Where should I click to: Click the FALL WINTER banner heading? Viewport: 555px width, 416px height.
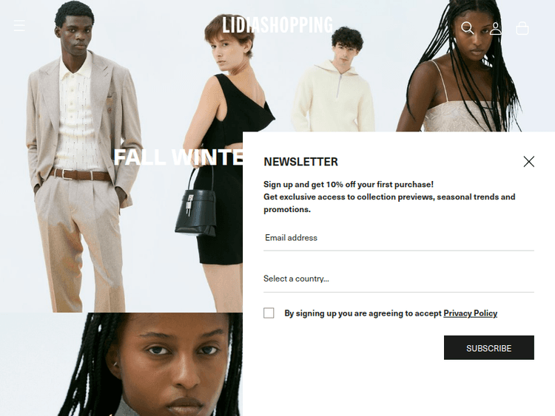pyautogui.click(x=178, y=157)
